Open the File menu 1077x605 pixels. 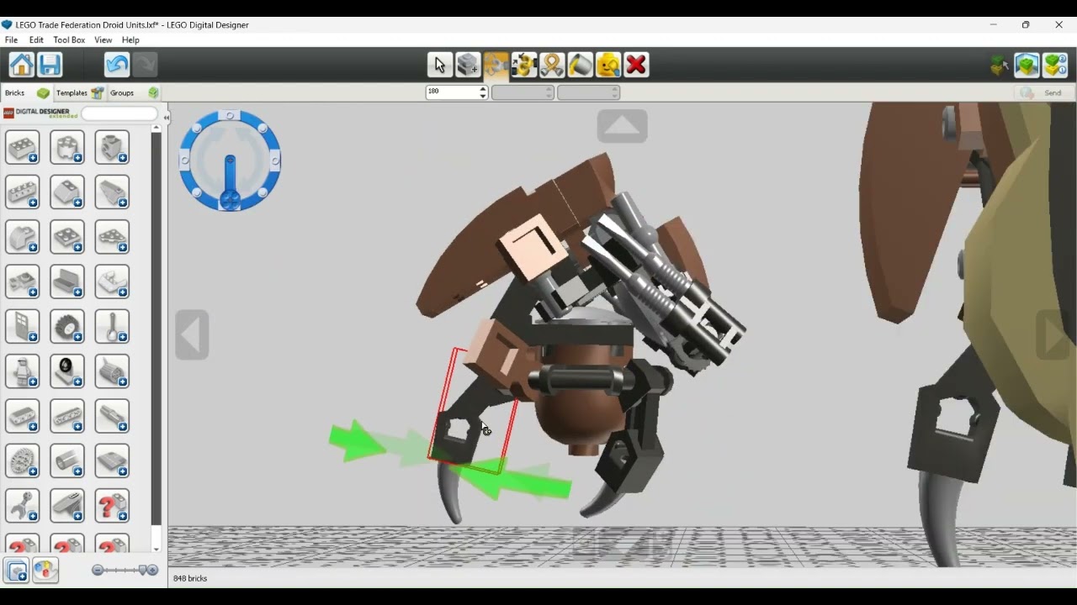point(11,39)
